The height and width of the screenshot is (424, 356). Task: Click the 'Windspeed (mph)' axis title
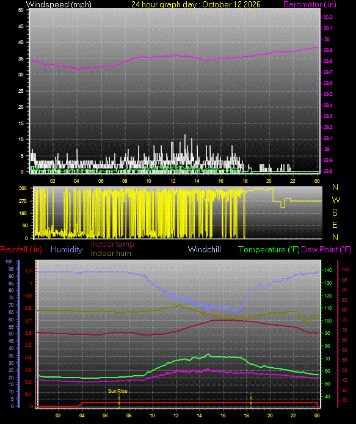(59, 4)
